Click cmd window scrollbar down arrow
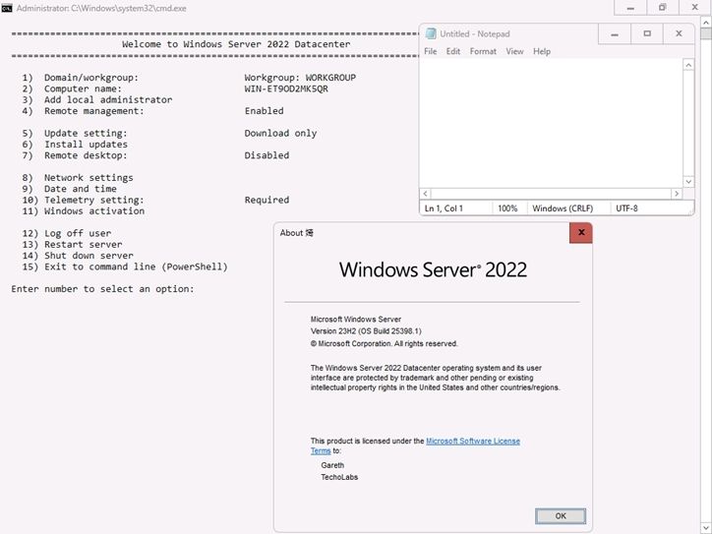 click(x=706, y=528)
